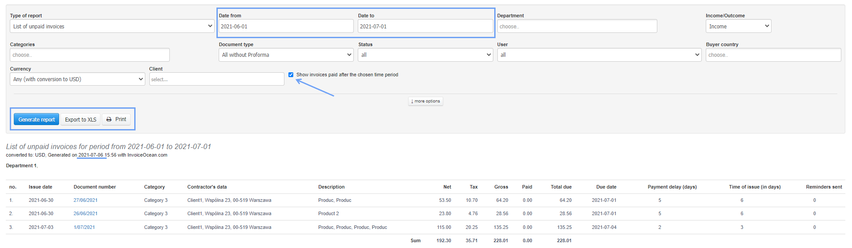Click the Client select field

click(x=216, y=79)
